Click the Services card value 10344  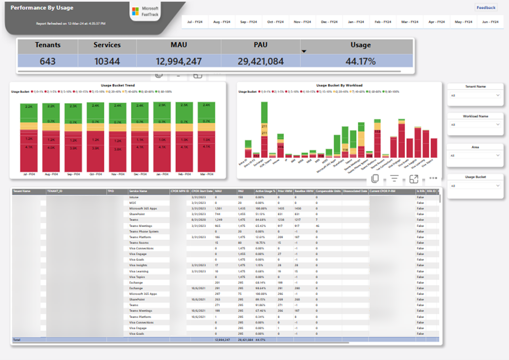coord(107,61)
